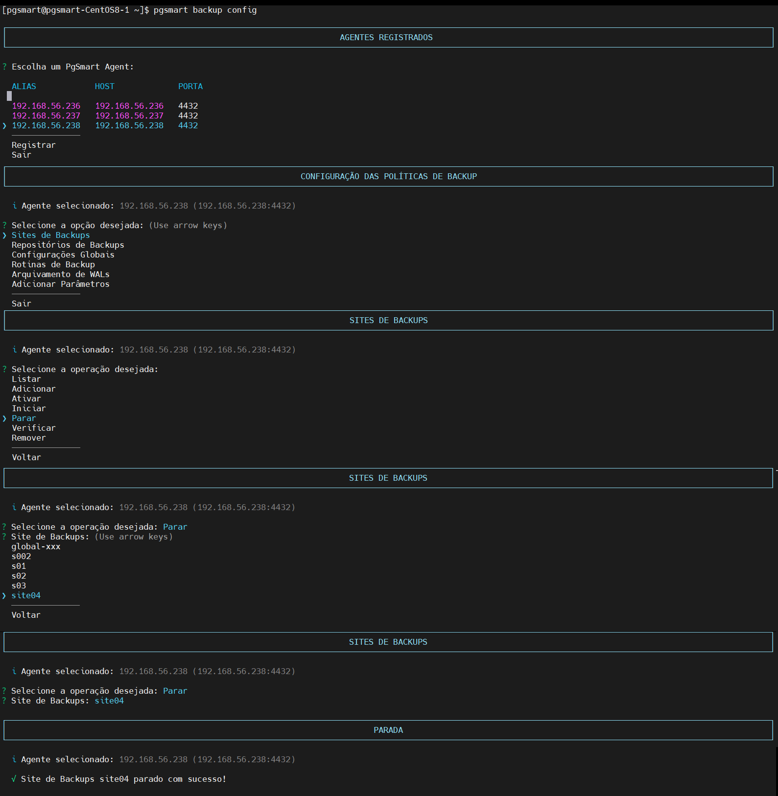The image size is (778, 796).
Task: Select Sites de Backups option
Action: [51, 235]
